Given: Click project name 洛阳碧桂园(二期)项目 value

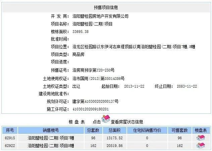Looking at the screenshot, I should [92, 24].
